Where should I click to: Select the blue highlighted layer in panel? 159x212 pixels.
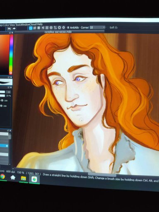pos(4,146)
